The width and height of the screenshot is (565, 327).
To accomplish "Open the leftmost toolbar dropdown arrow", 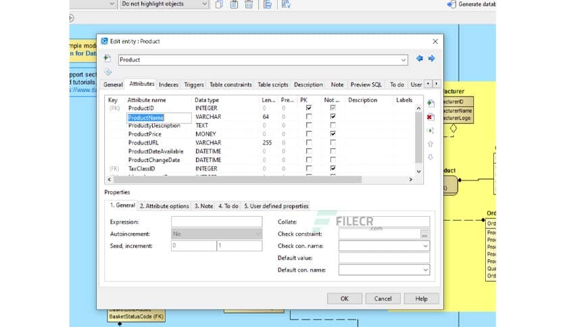I will (x=112, y=4).
